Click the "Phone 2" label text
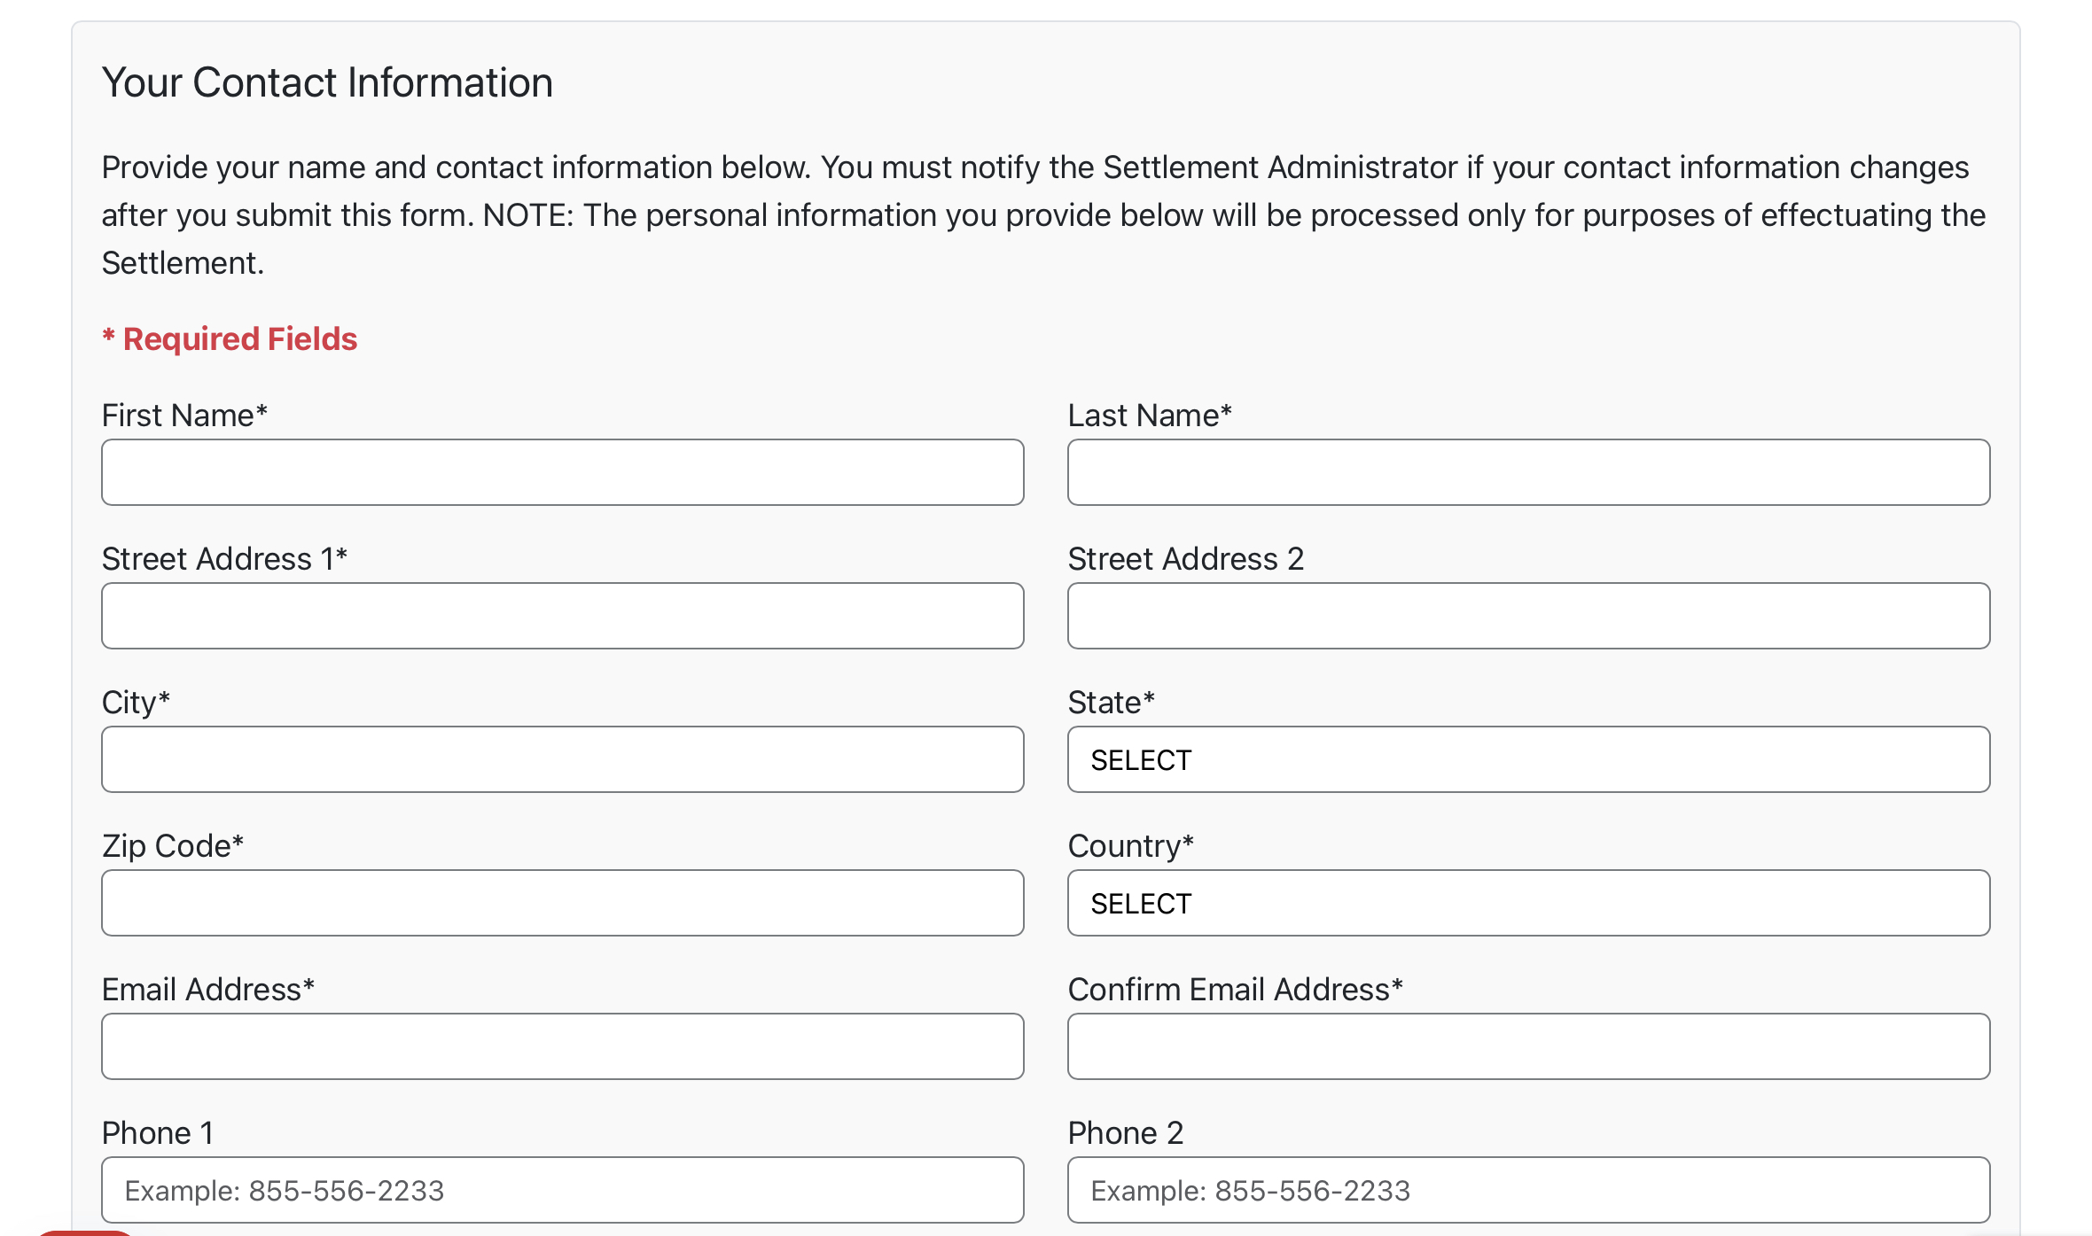This screenshot has height=1236, width=2092. tap(1126, 1133)
